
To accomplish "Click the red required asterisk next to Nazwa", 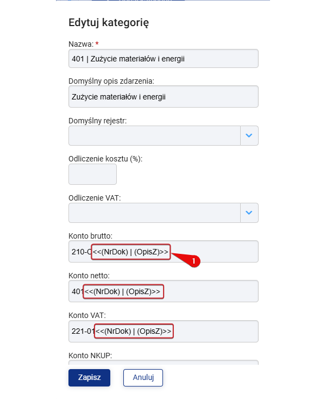I will (97, 44).
